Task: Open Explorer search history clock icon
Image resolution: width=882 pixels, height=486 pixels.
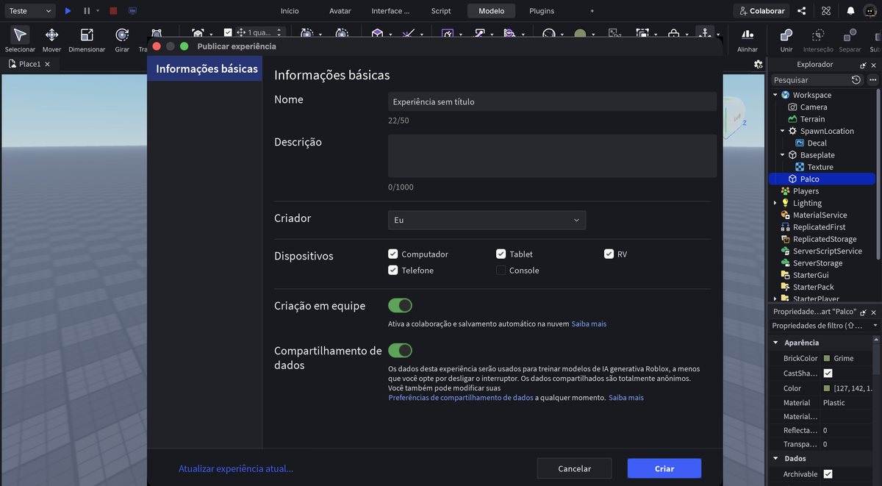Action: pyautogui.click(x=856, y=79)
